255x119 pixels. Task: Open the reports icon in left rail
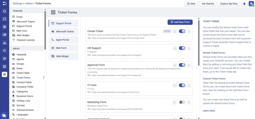point(5,66)
